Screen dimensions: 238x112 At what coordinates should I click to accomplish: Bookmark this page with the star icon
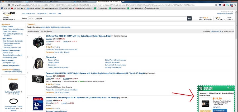(x=216, y=5)
